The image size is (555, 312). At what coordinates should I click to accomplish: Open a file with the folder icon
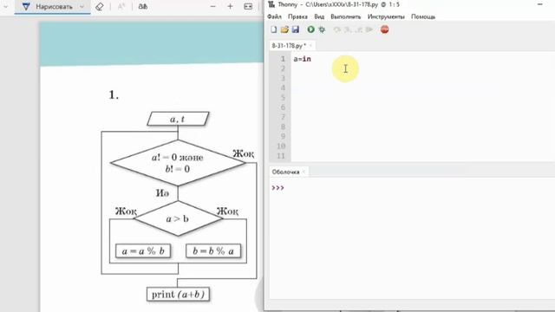pos(284,29)
